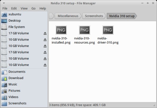Open the xubuntu home folder shortcut
This screenshot has width=157, height=108.
tap(24, 14)
